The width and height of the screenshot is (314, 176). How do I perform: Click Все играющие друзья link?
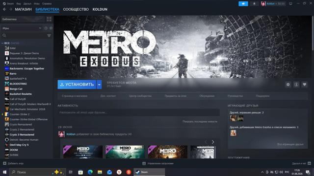[x=290, y=144]
